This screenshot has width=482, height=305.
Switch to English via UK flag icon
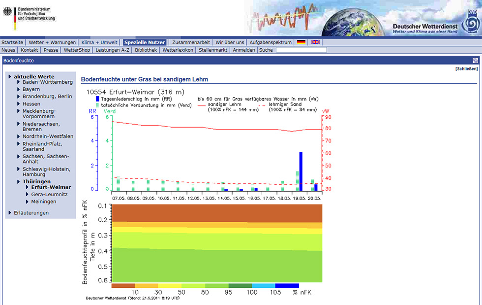pyautogui.click(x=315, y=42)
